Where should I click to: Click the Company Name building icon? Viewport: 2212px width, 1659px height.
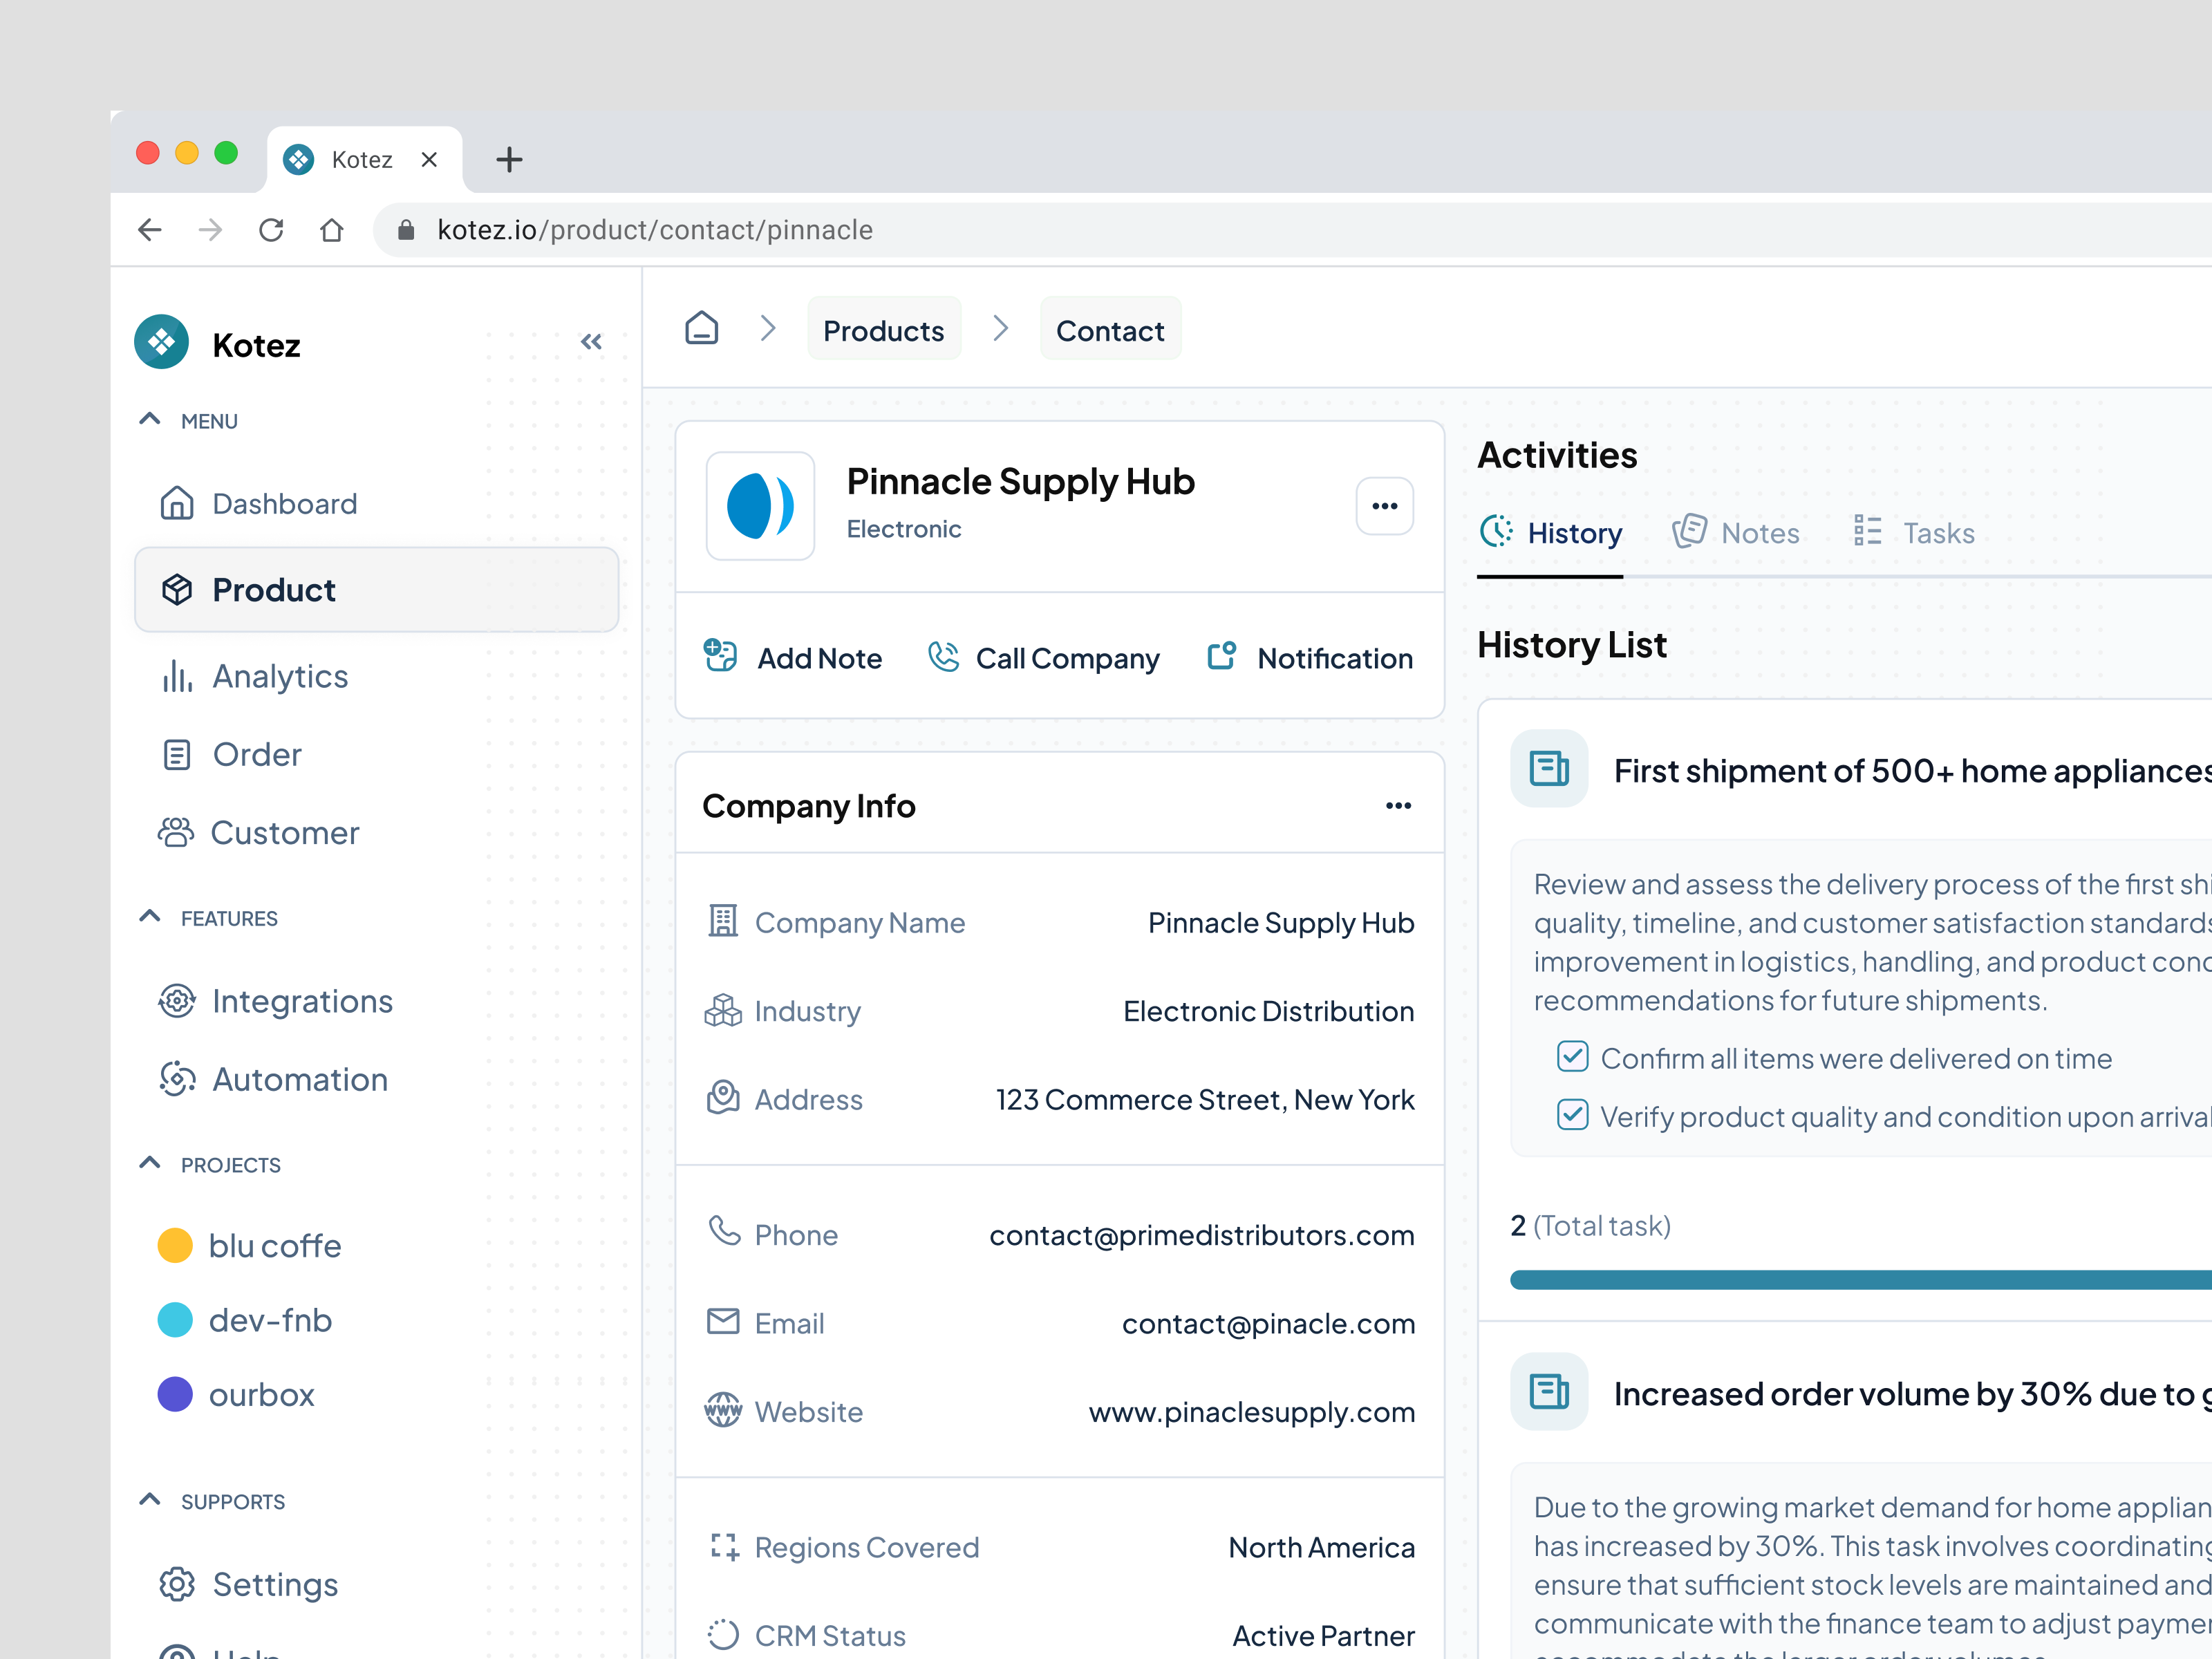pos(723,921)
